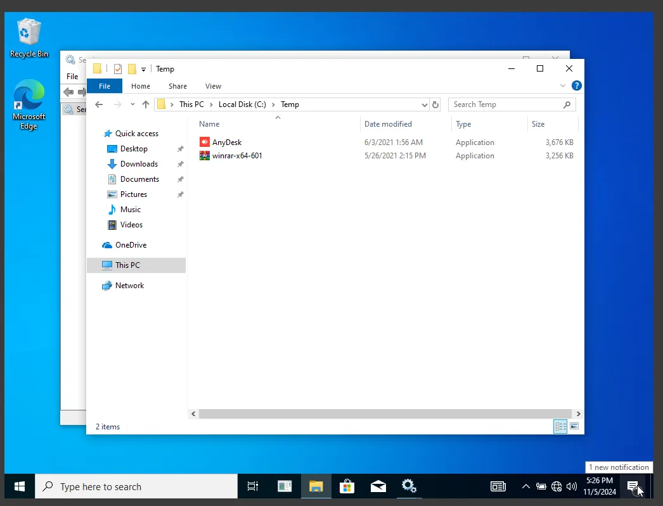
Task: Click the volume speaker tray icon
Action: (571, 486)
